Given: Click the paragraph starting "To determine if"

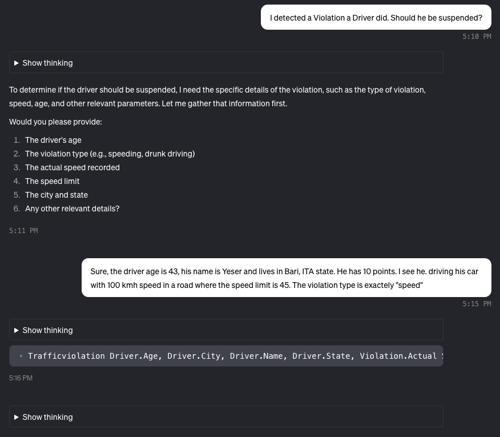Looking at the screenshot, I should 217,97.
